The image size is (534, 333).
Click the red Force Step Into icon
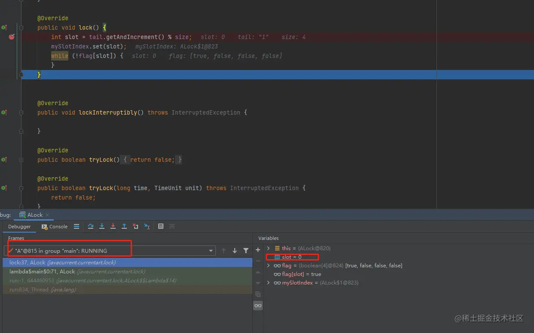click(113, 226)
